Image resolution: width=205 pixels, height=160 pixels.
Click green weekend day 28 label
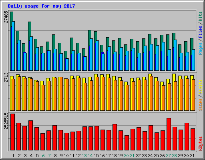(x=174, y=156)
